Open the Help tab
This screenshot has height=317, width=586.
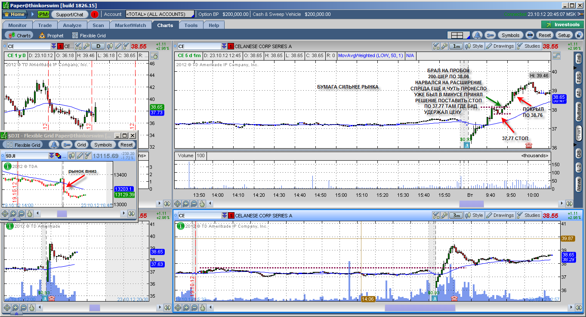pos(214,25)
